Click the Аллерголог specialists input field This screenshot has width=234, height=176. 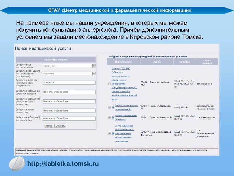pos(69,82)
